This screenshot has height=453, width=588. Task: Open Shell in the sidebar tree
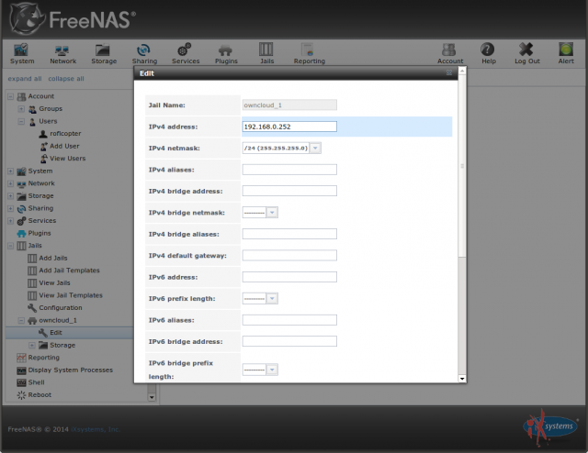(36, 382)
